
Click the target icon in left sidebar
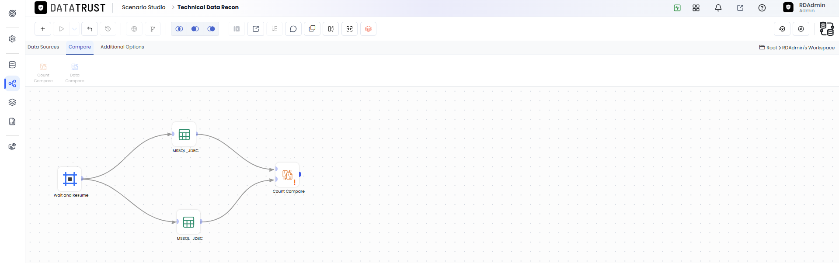tap(12, 14)
